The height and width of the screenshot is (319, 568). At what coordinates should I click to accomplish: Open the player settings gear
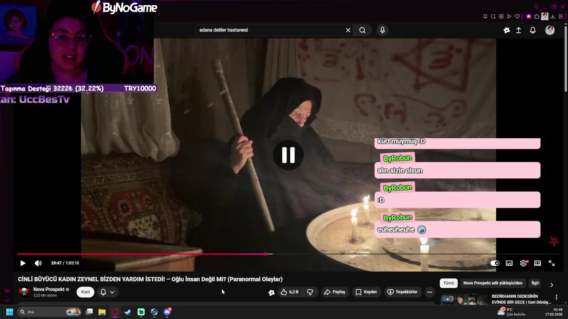coord(524,263)
